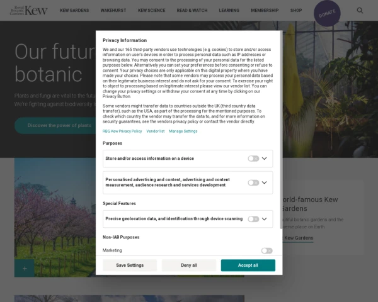Toggle Store and/or access information switch
This screenshot has height=302, width=378.
coord(253,159)
